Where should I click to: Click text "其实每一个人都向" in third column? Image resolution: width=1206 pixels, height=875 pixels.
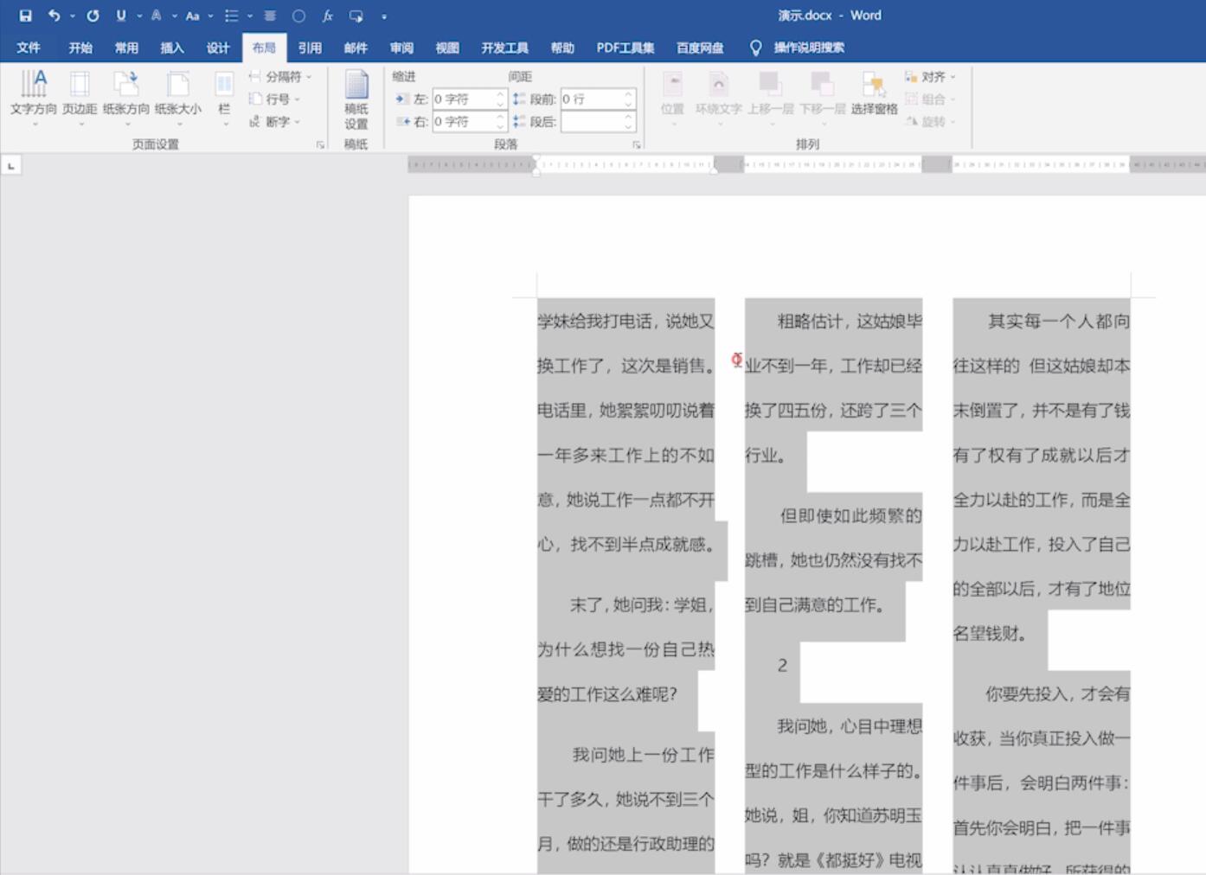(x=1059, y=322)
